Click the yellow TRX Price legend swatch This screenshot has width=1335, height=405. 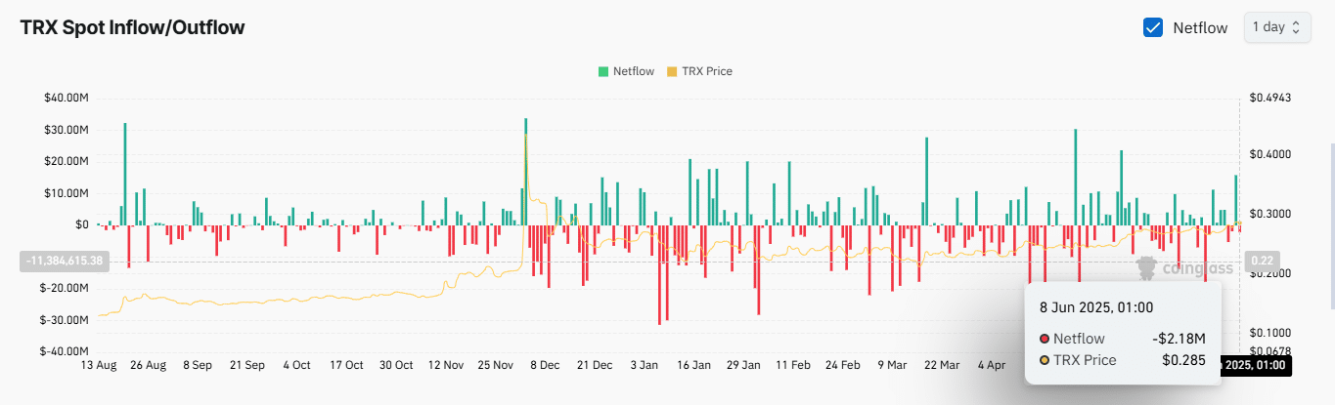[x=671, y=71]
